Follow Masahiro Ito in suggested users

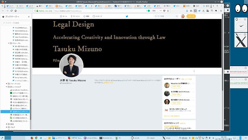tap(176, 86)
